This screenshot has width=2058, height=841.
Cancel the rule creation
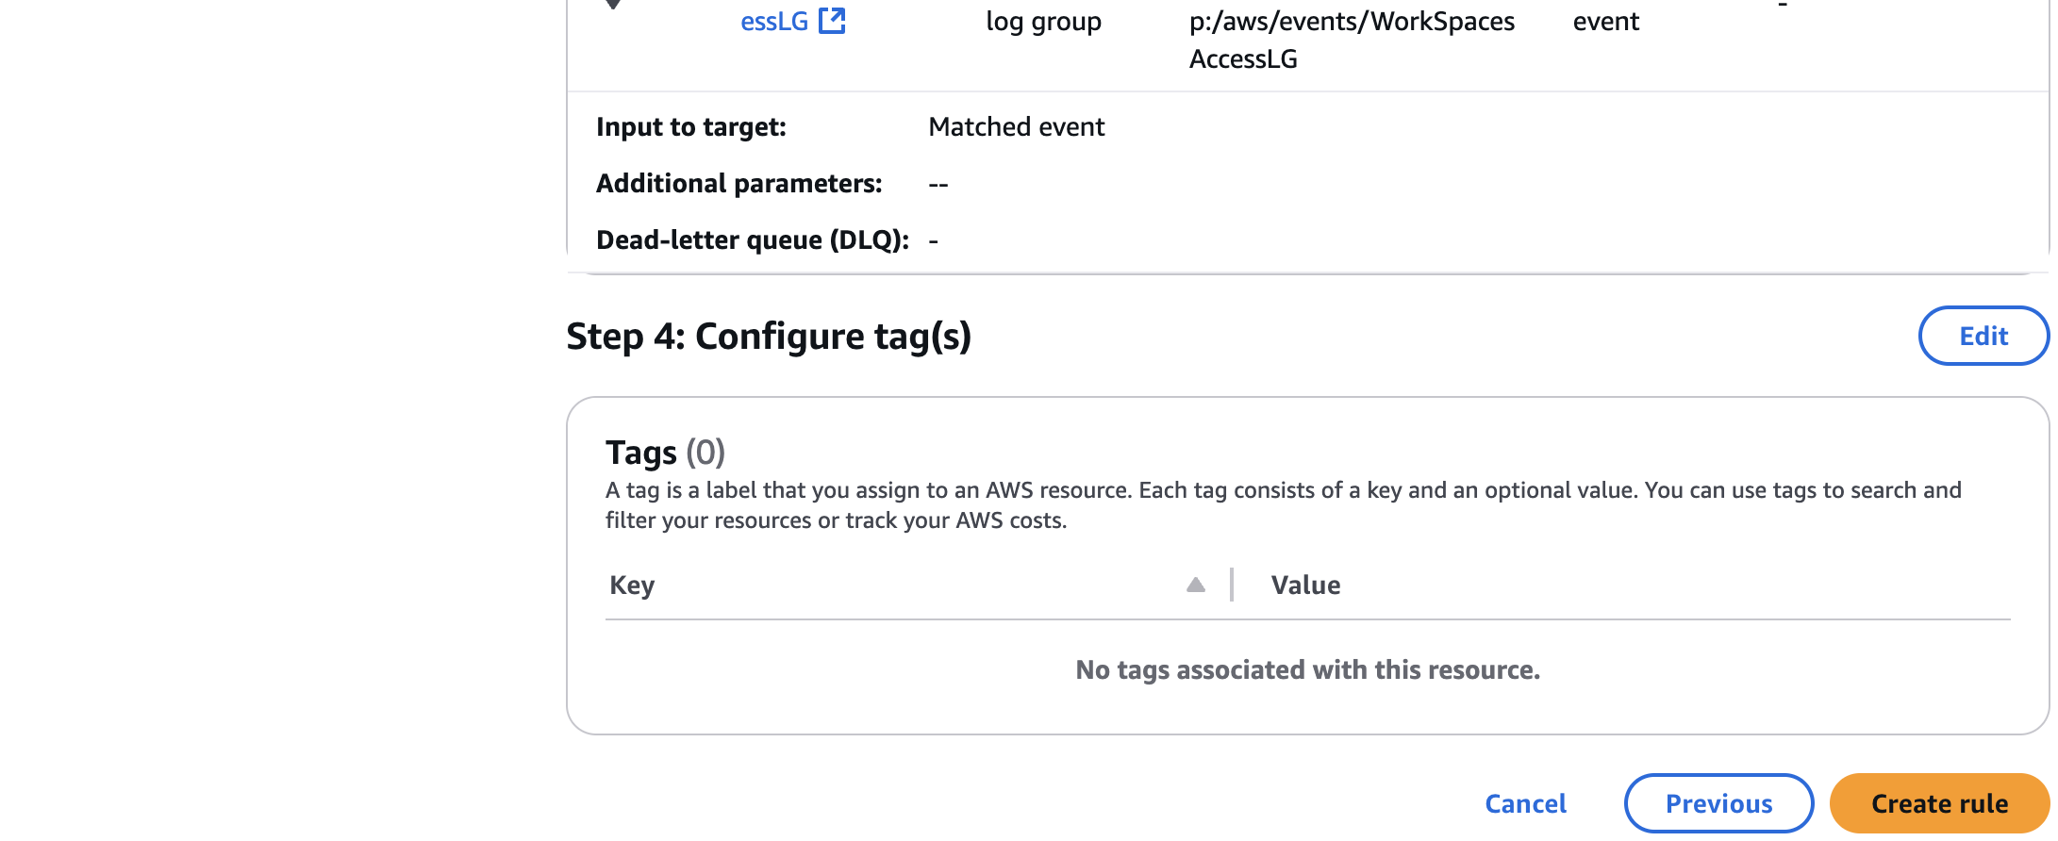click(x=1525, y=803)
